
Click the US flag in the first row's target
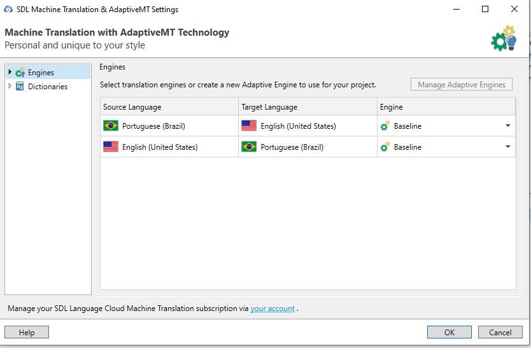pos(249,126)
